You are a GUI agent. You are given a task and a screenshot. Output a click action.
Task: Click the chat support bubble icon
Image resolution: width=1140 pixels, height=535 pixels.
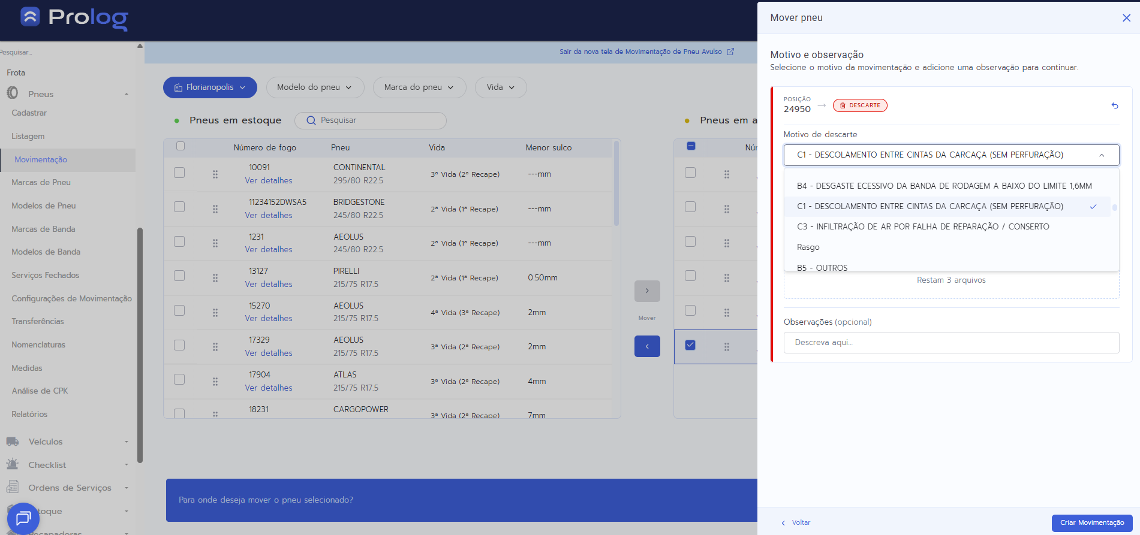tap(23, 518)
